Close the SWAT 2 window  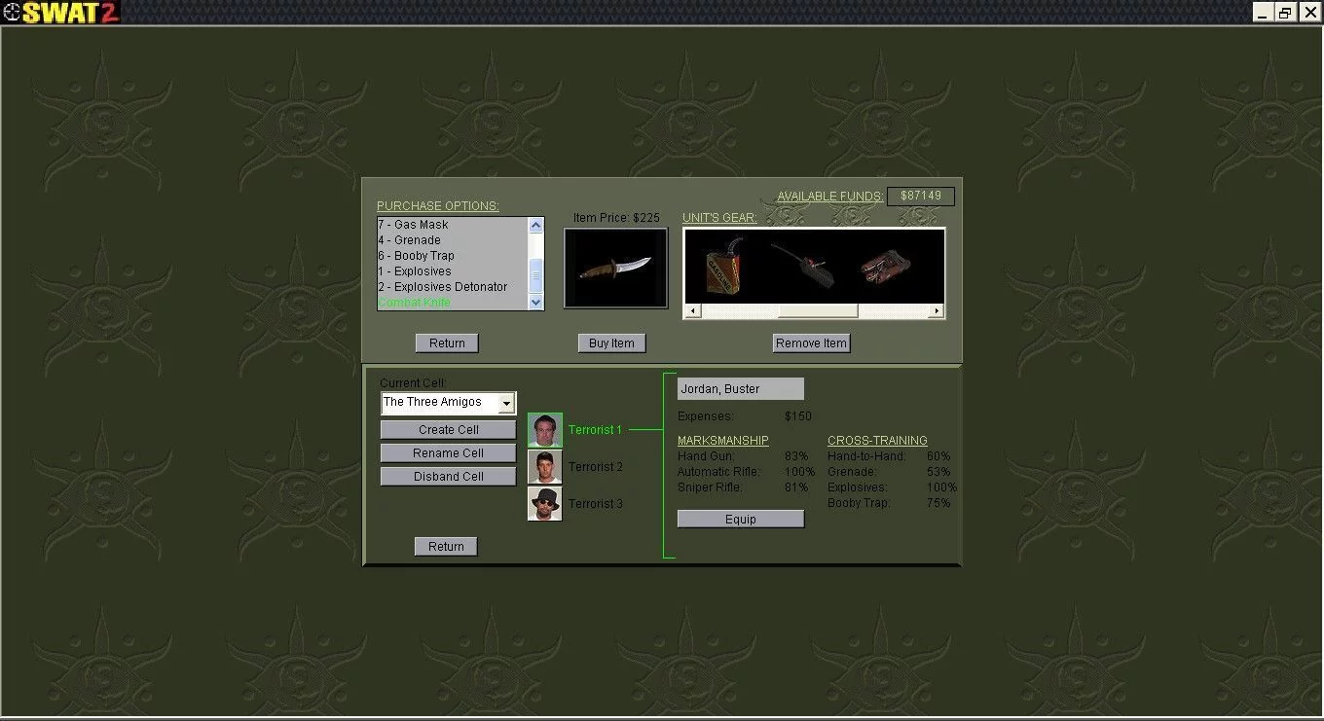click(1309, 13)
